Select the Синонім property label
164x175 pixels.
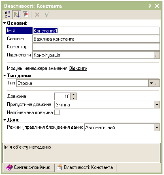click(x=15, y=39)
